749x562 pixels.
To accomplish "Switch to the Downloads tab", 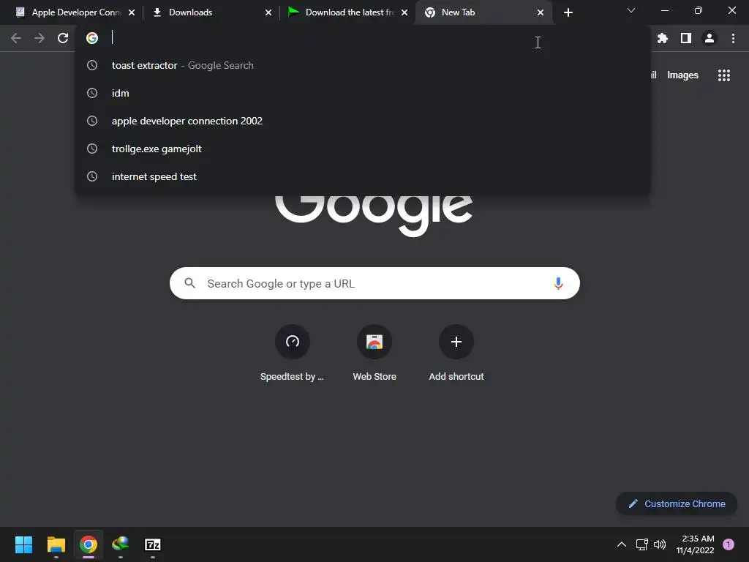I will (210, 12).
